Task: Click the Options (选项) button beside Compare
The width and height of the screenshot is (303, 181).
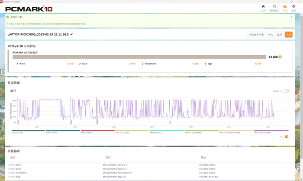Action: 280,34
